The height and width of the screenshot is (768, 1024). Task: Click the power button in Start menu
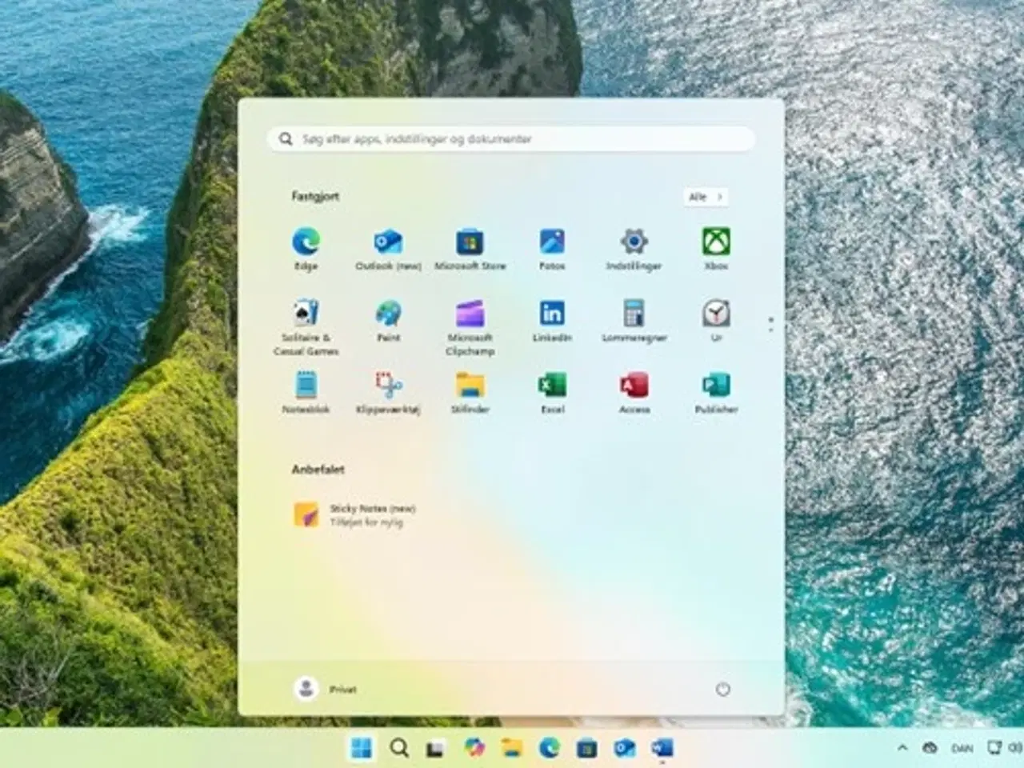[x=722, y=689]
